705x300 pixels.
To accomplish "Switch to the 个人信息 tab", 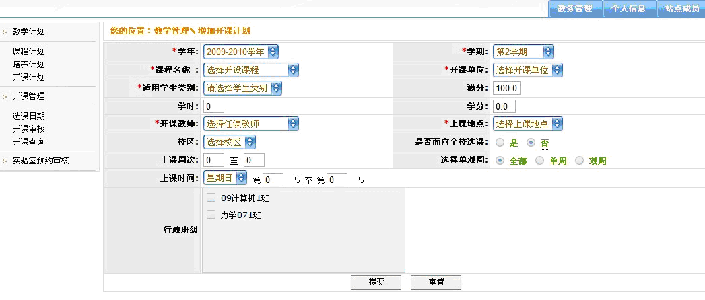I will [628, 9].
